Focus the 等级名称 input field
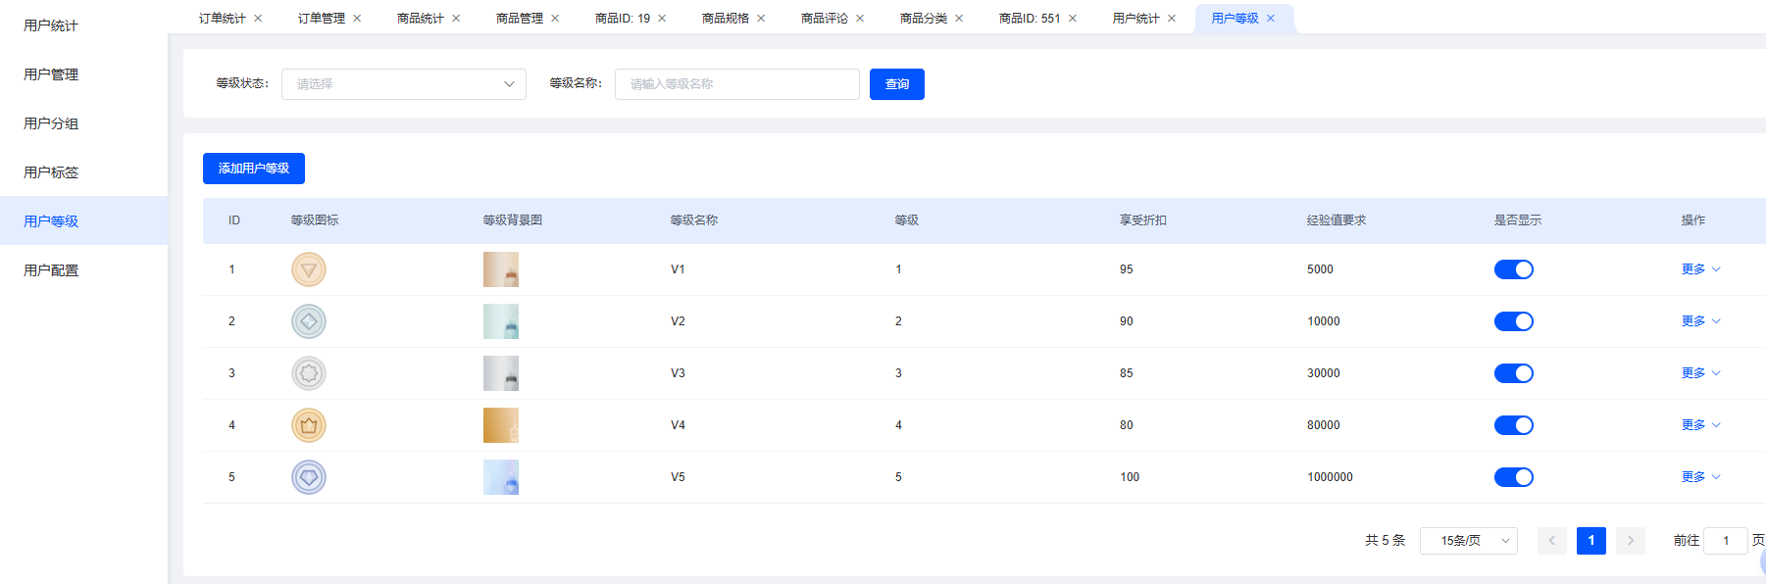Viewport: 1766px width, 584px height. pyautogui.click(x=736, y=84)
